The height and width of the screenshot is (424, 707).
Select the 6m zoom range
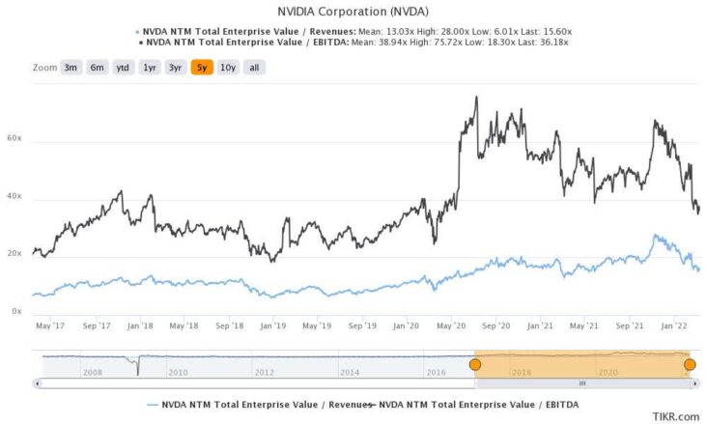pyautogui.click(x=98, y=68)
